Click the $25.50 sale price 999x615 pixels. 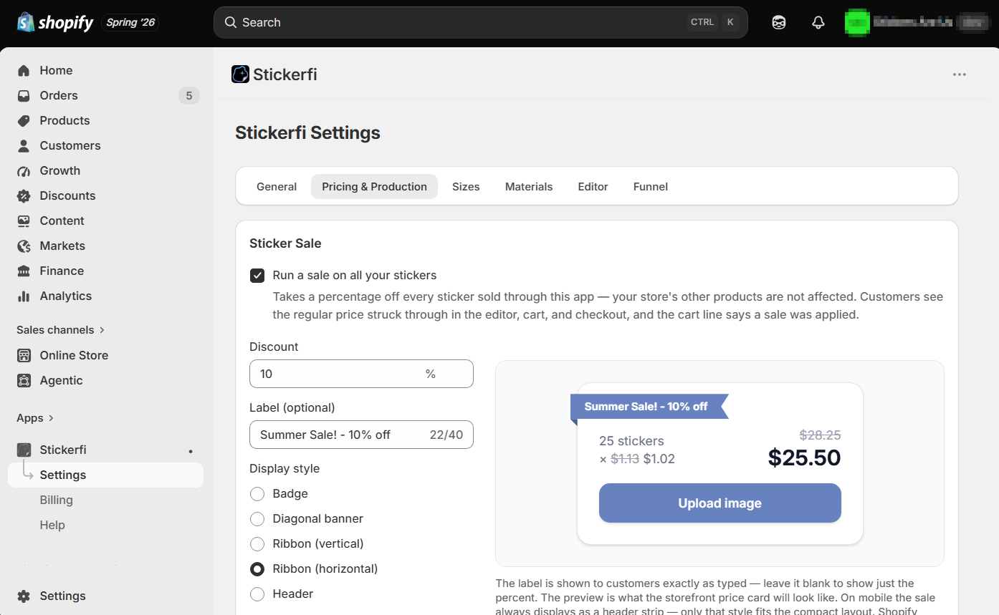point(804,457)
